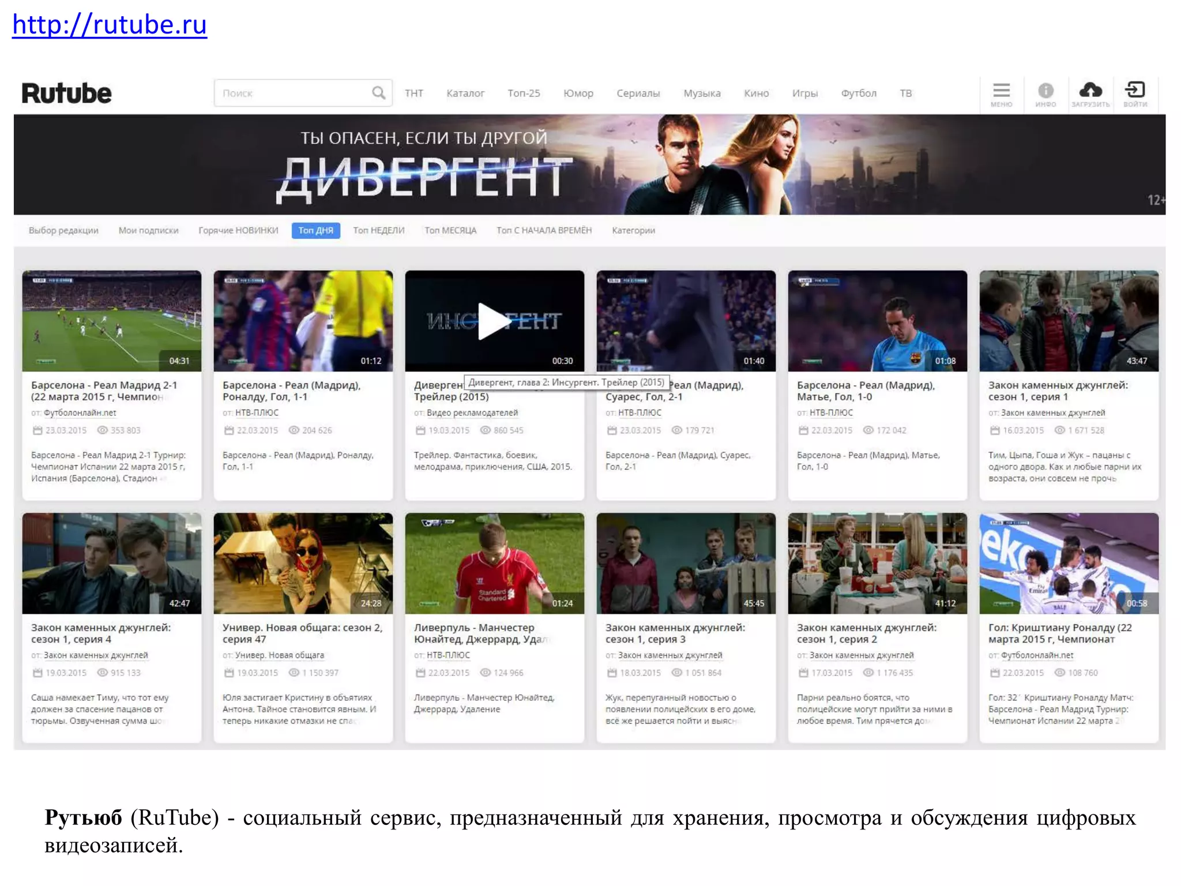Open ТНТ in top navigation
Image resolution: width=1181 pixels, height=886 pixels.
[x=414, y=93]
